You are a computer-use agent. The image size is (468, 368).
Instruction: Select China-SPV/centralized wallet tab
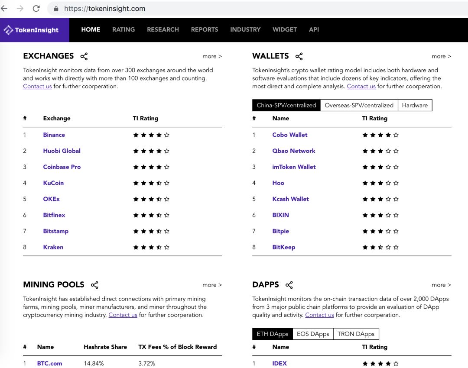click(286, 105)
